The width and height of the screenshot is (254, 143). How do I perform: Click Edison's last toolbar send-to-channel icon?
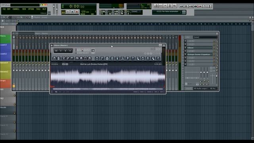coord(158,58)
